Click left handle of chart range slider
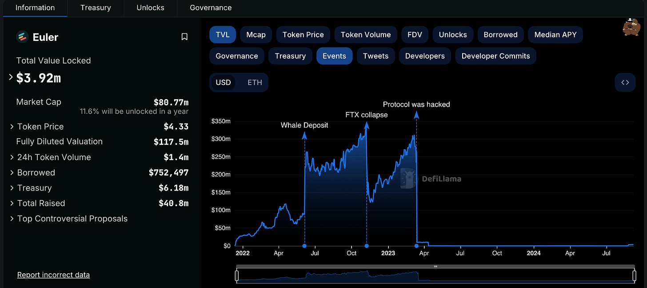 click(x=237, y=276)
